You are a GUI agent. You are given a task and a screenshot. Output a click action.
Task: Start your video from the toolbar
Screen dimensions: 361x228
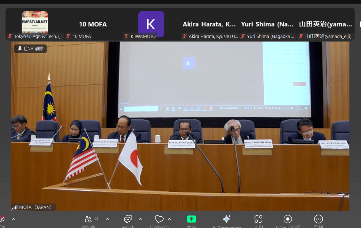click(x=3, y=219)
